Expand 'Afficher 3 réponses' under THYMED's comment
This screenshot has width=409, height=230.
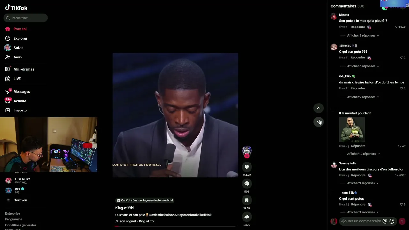tap(363, 66)
